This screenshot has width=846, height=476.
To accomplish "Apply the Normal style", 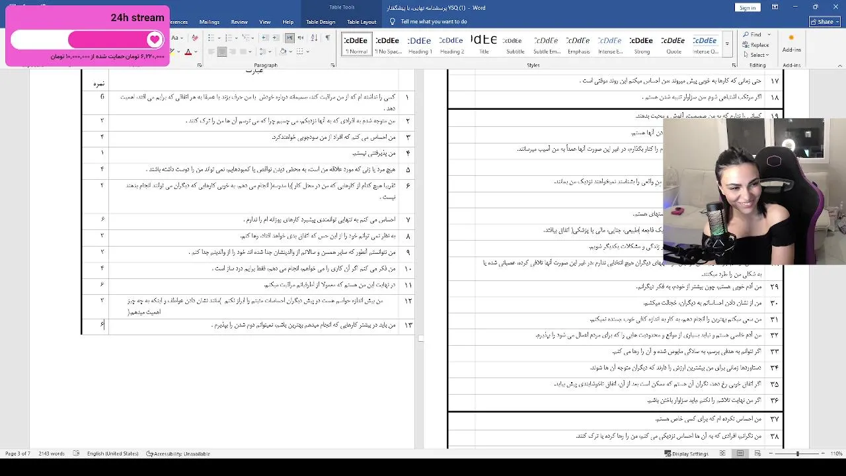I will (356, 44).
